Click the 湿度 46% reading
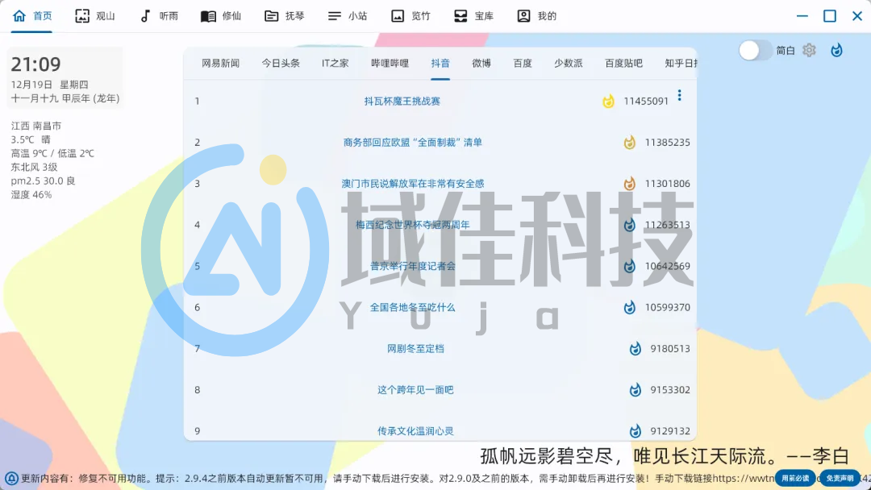Image resolution: width=871 pixels, height=490 pixels. click(31, 195)
